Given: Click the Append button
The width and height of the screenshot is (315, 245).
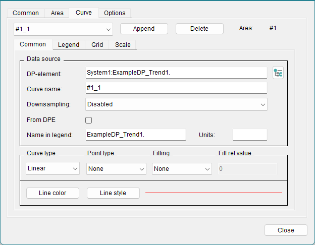Looking at the screenshot, I should click(x=144, y=29).
